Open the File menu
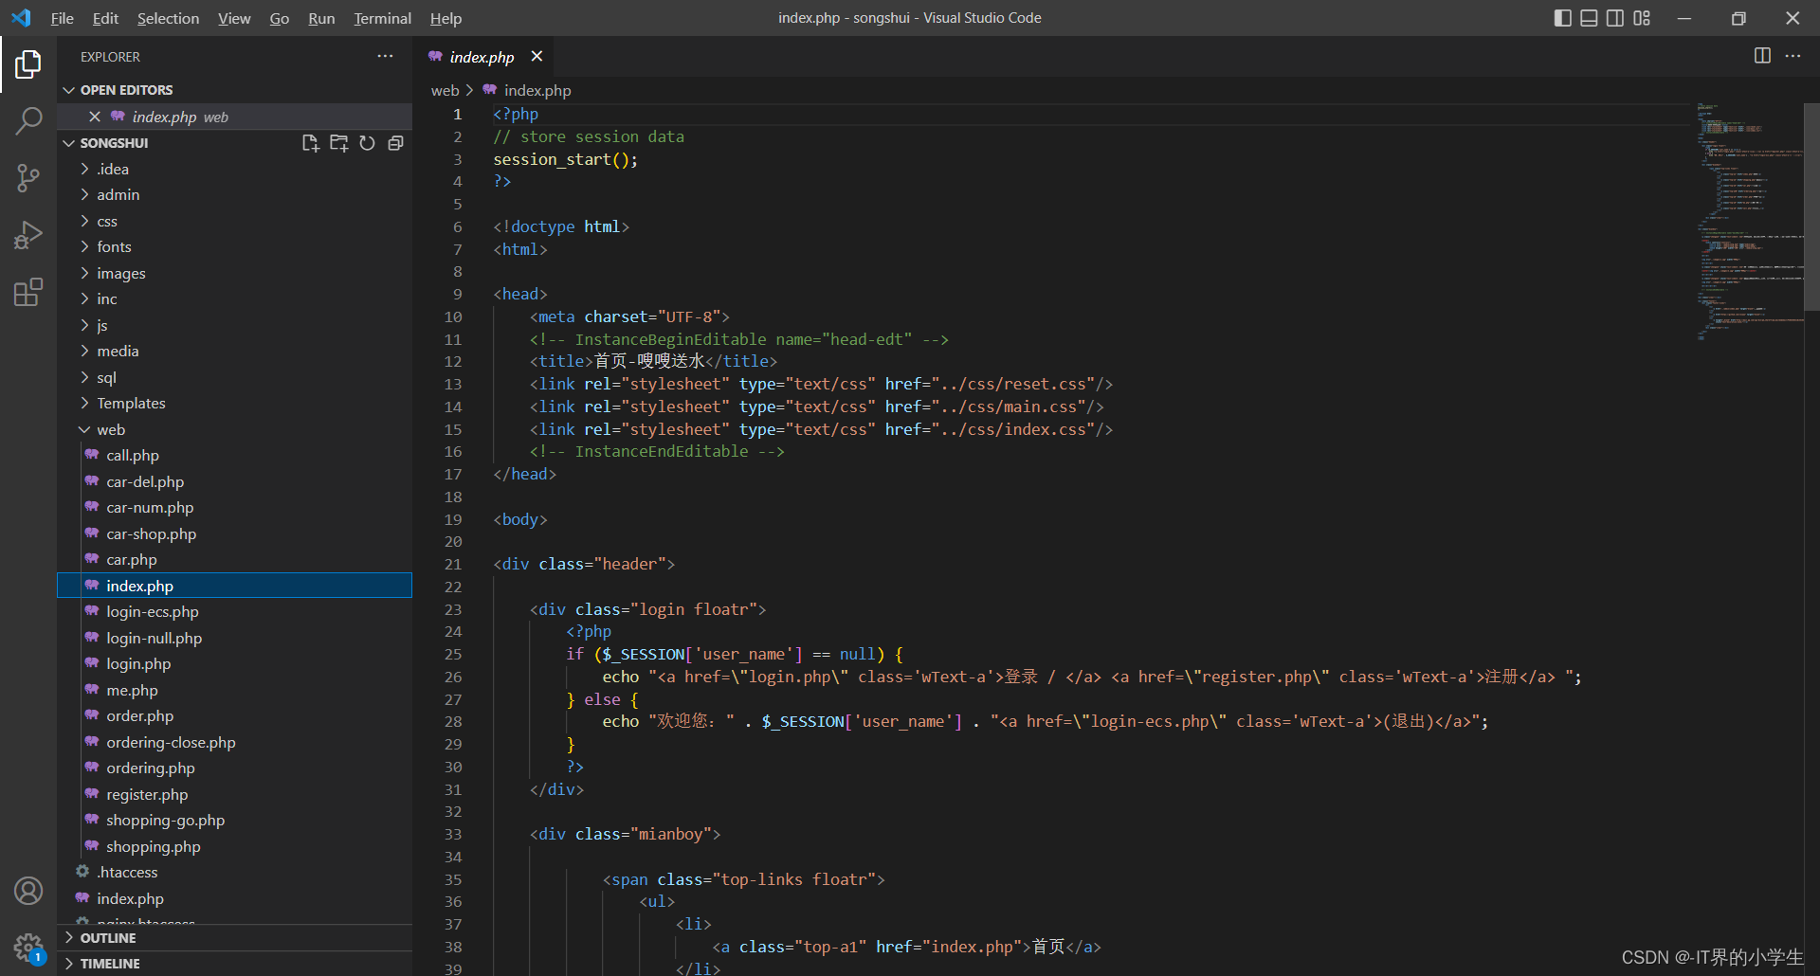This screenshot has height=976, width=1820. point(62,18)
